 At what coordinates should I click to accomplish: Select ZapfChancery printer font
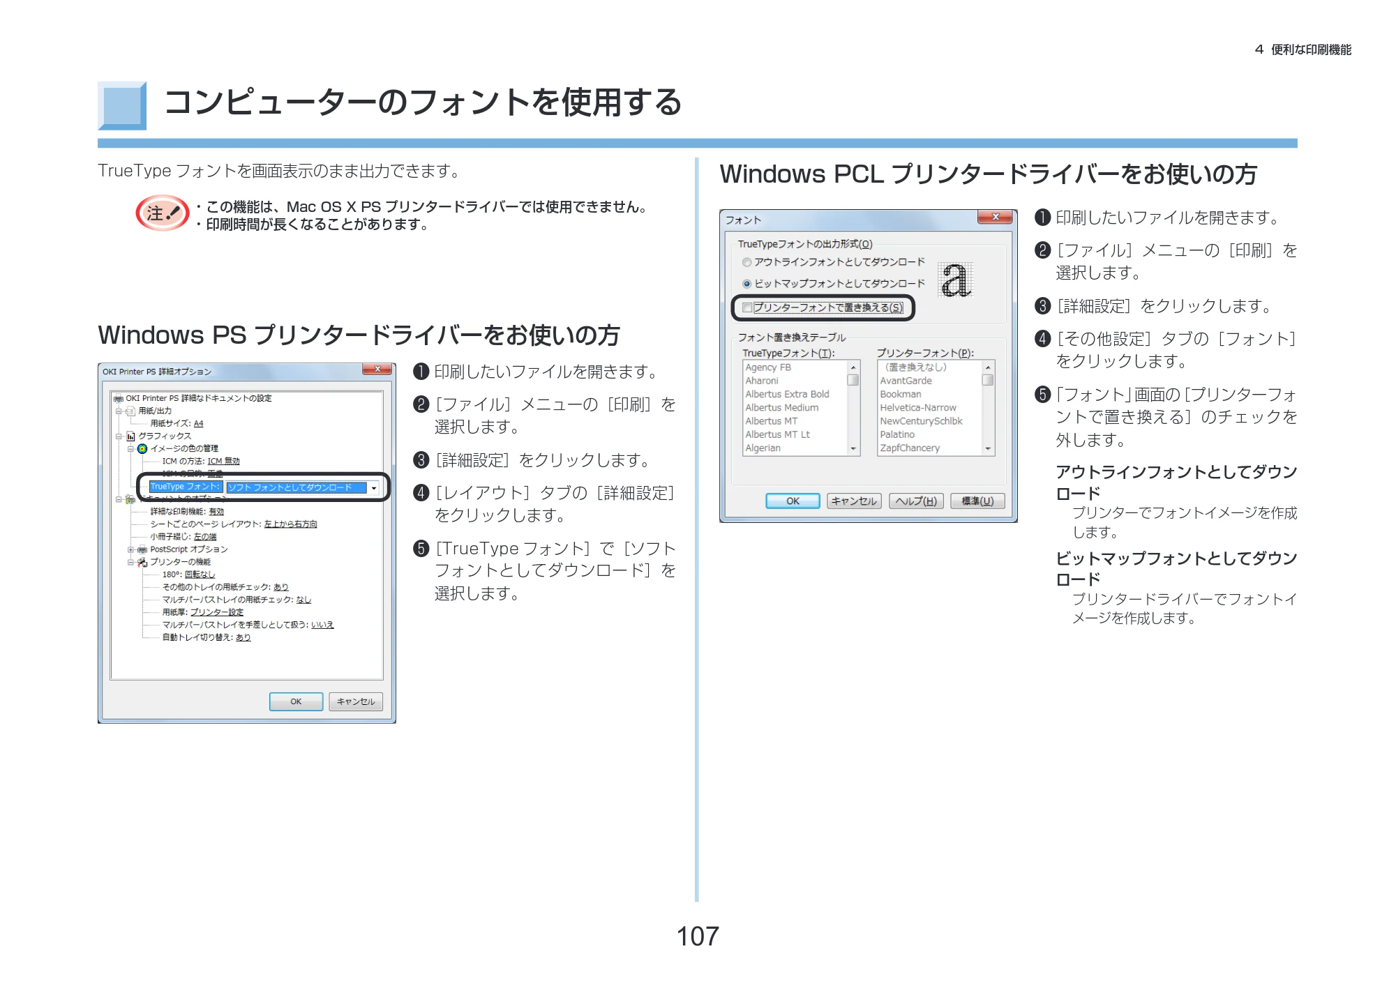(x=910, y=448)
